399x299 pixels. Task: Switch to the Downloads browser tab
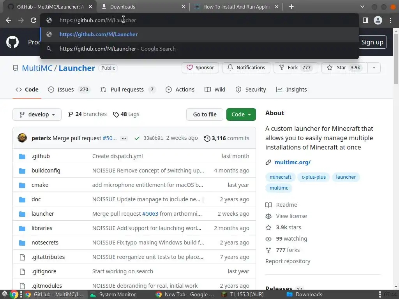click(143, 7)
